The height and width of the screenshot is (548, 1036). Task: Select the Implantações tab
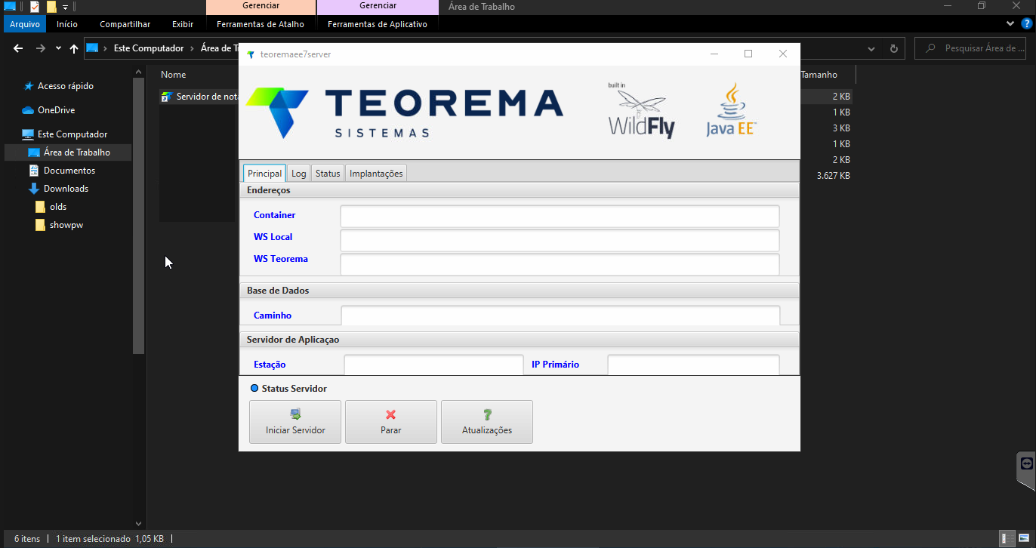coord(376,174)
